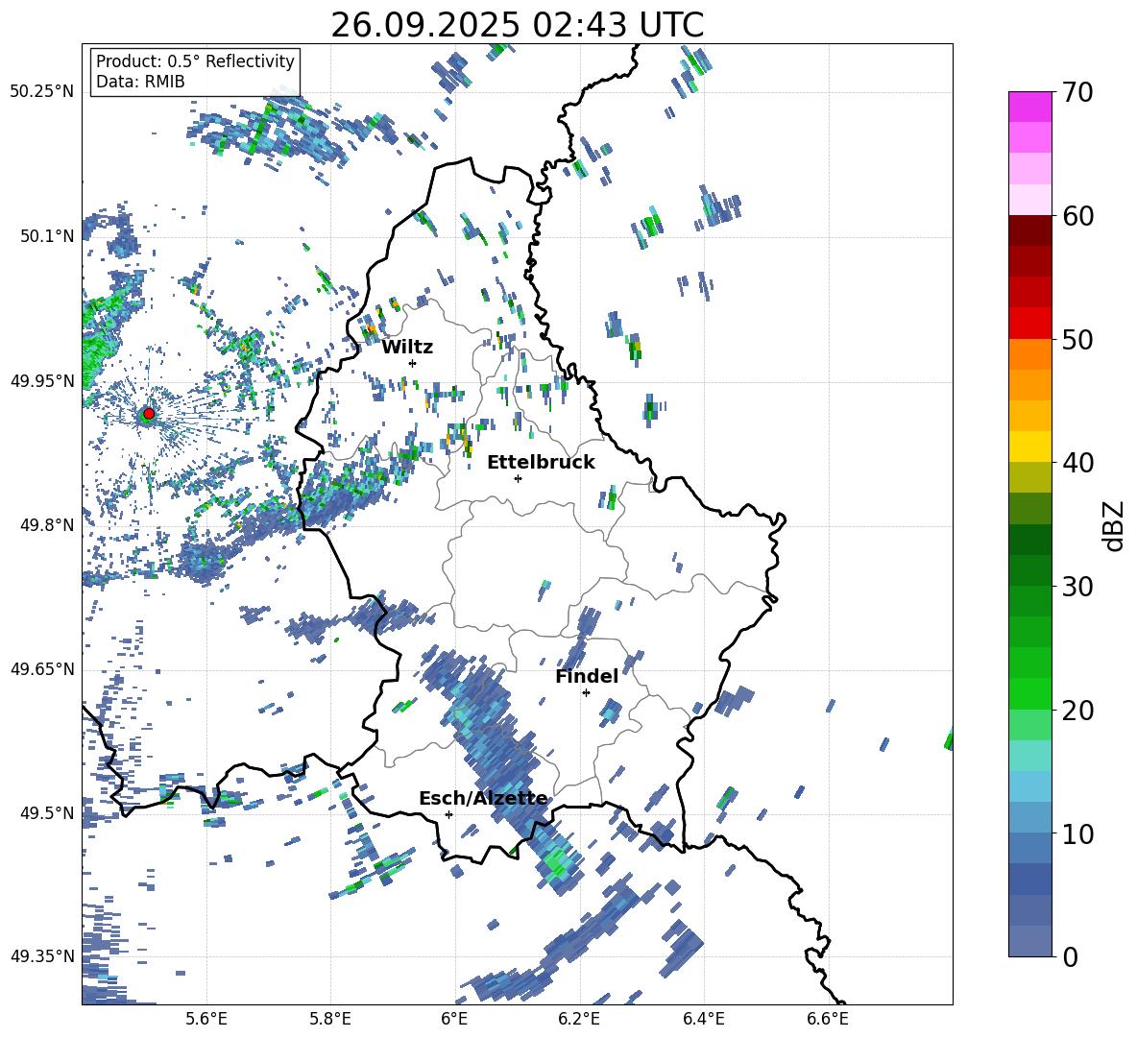
Task: Click the Data: RMIB text line
Action: [x=140, y=82]
